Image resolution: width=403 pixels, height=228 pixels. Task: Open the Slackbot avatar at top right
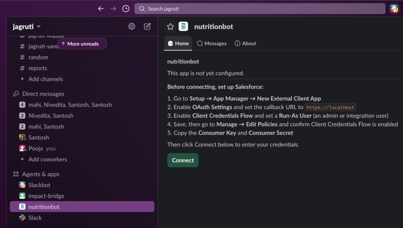coord(394,8)
